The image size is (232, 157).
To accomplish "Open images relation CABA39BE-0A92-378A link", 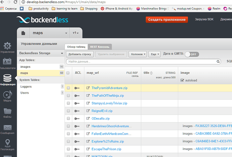I will (214, 133).
